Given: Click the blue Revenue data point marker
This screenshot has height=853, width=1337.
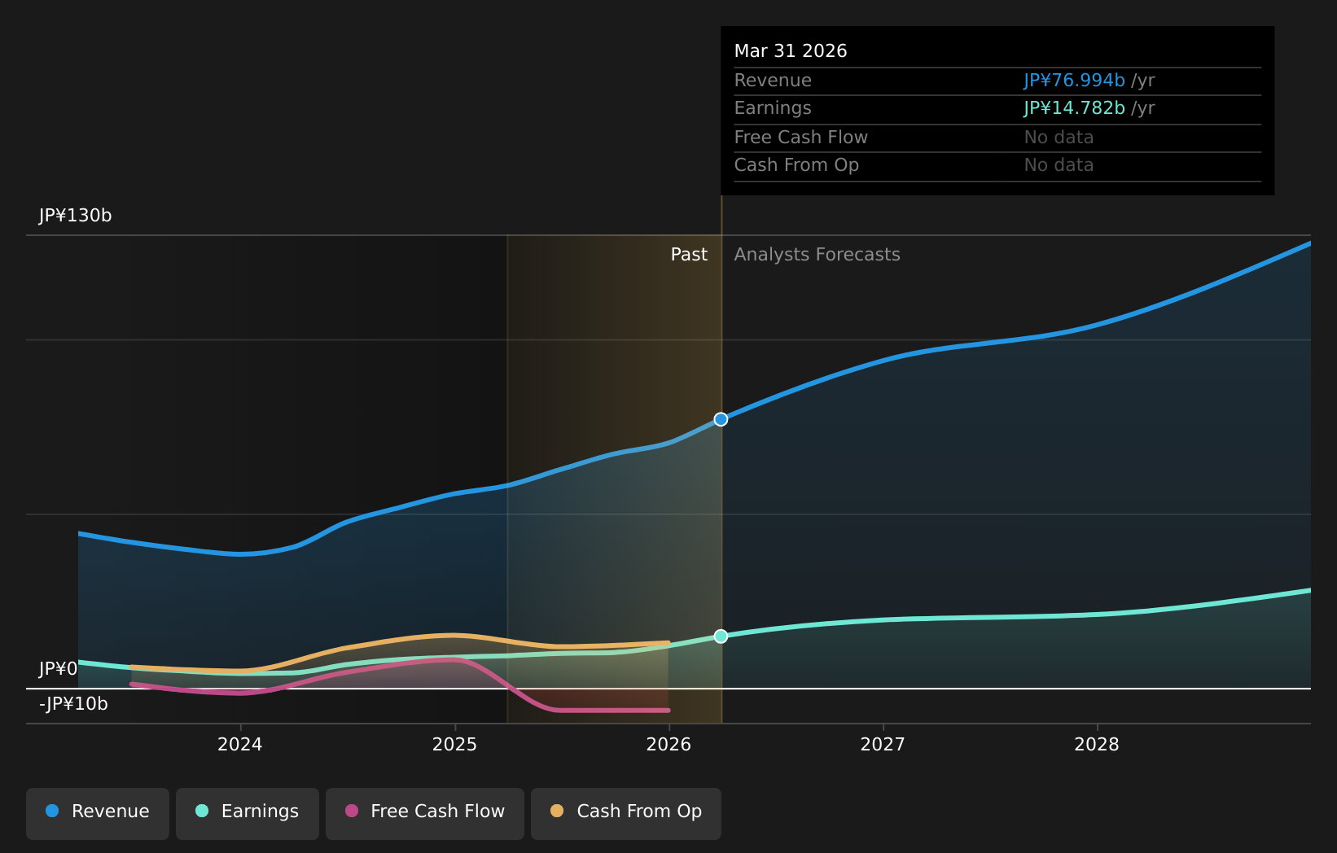Looking at the screenshot, I should tap(721, 419).
